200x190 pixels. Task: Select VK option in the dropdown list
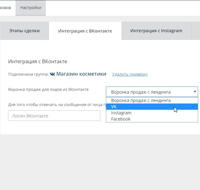point(152,107)
